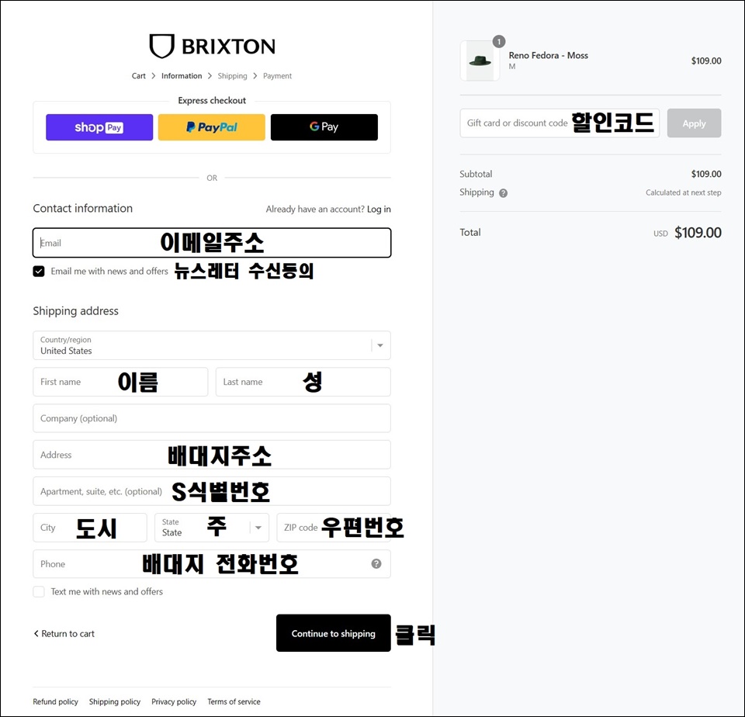
Task: Focus the Email input field
Action: pyautogui.click(x=212, y=243)
